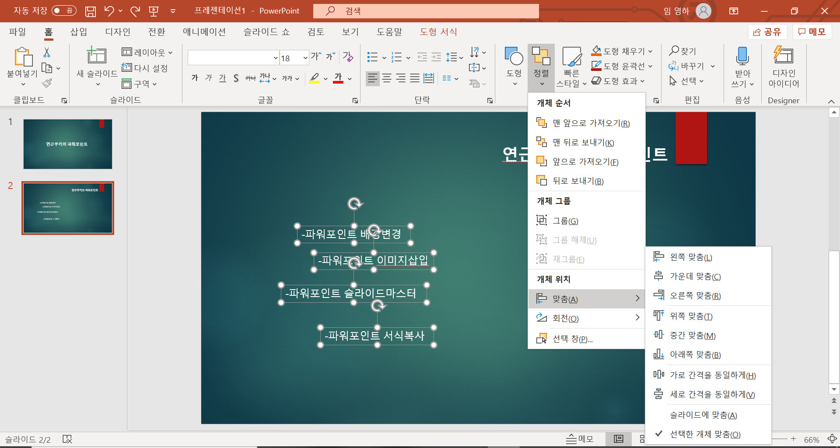
Task: Select slide 1 thumbnail
Action: [68, 144]
